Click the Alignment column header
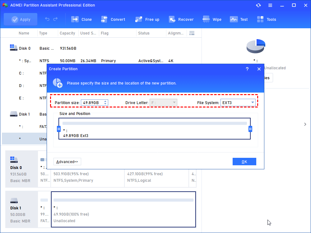The height and width of the screenshot is (233, 311). (176, 33)
